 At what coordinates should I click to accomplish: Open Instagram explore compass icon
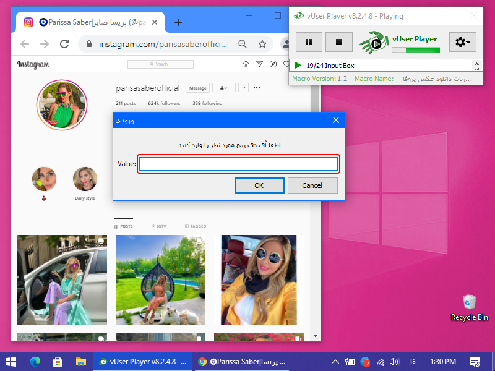pos(273,64)
